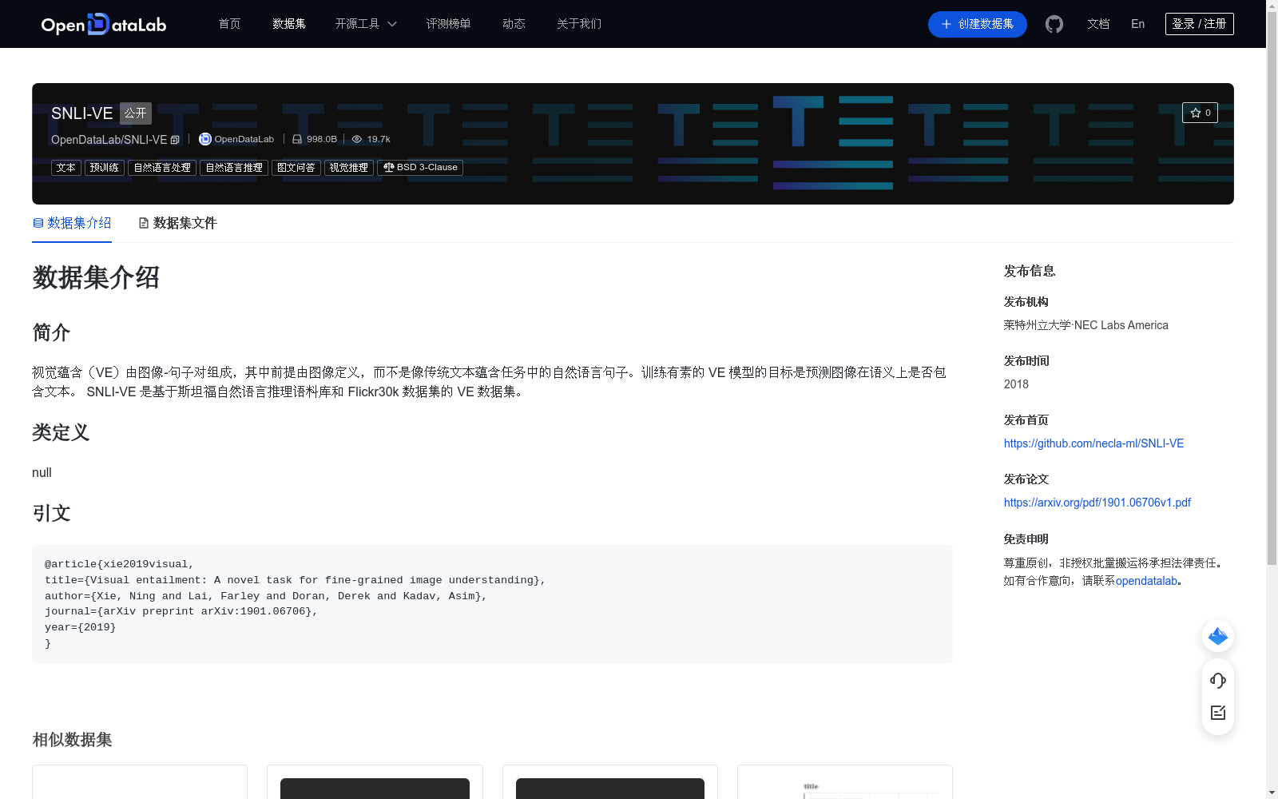Open 评测榜单 in navigation bar
The width and height of the screenshot is (1278, 799).
click(448, 24)
